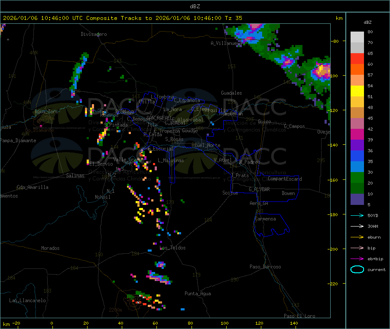Click the G_ALVEAR map label
This screenshot has height=329, width=390.
tap(259, 189)
